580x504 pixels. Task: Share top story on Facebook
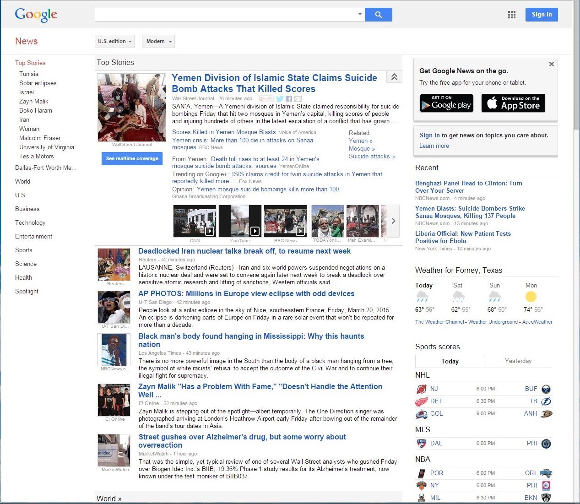tap(289, 99)
